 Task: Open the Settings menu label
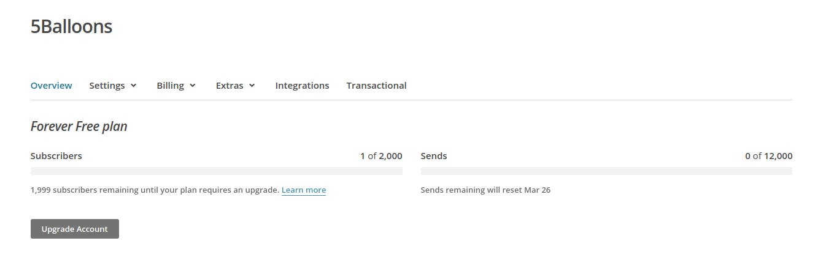coord(107,86)
